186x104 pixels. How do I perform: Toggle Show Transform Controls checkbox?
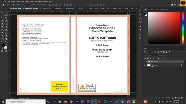coord(31,5)
